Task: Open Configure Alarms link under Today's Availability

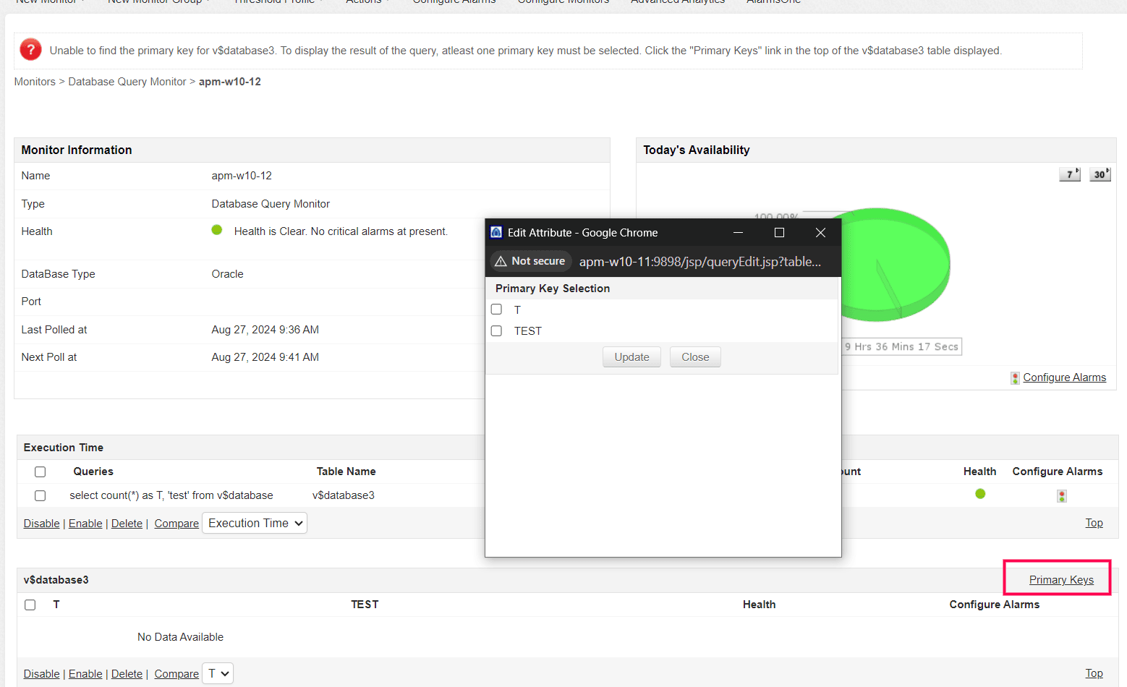Action: [x=1064, y=377]
